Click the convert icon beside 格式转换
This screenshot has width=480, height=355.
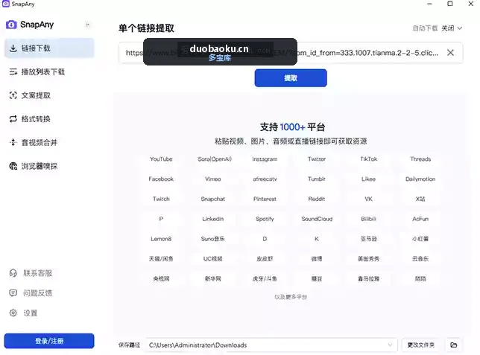[x=13, y=119]
